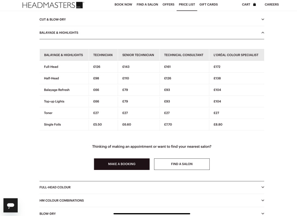
Task: Click the Headmasters logo
Action: (53, 5)
